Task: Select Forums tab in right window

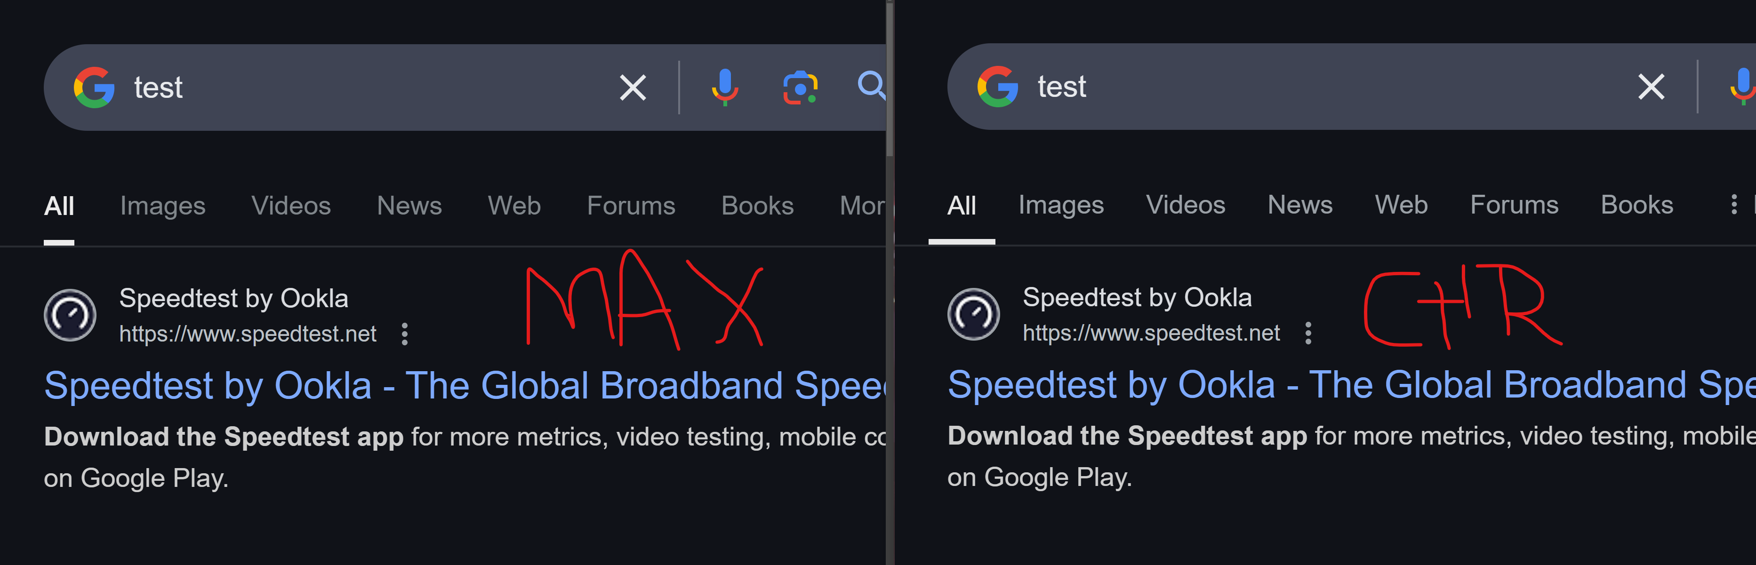Action: [1514, 205]
